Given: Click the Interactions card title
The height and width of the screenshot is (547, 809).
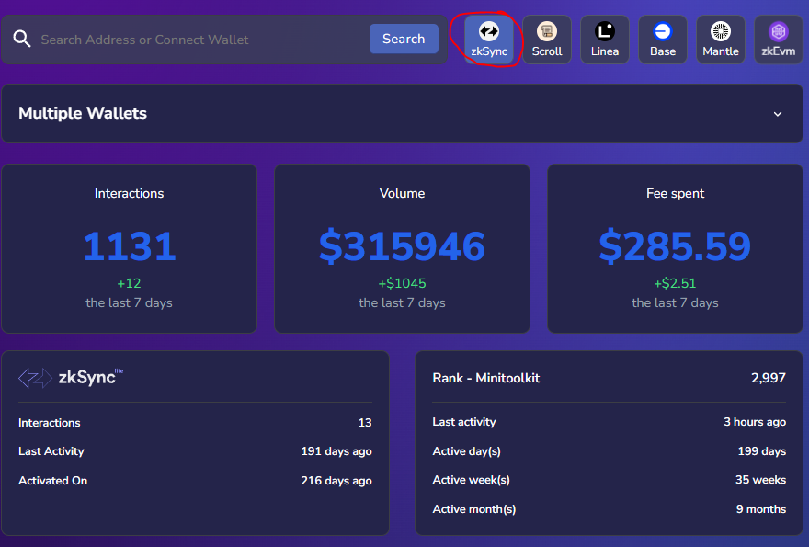Looking at the screenshot, I should tap(129, 193).
